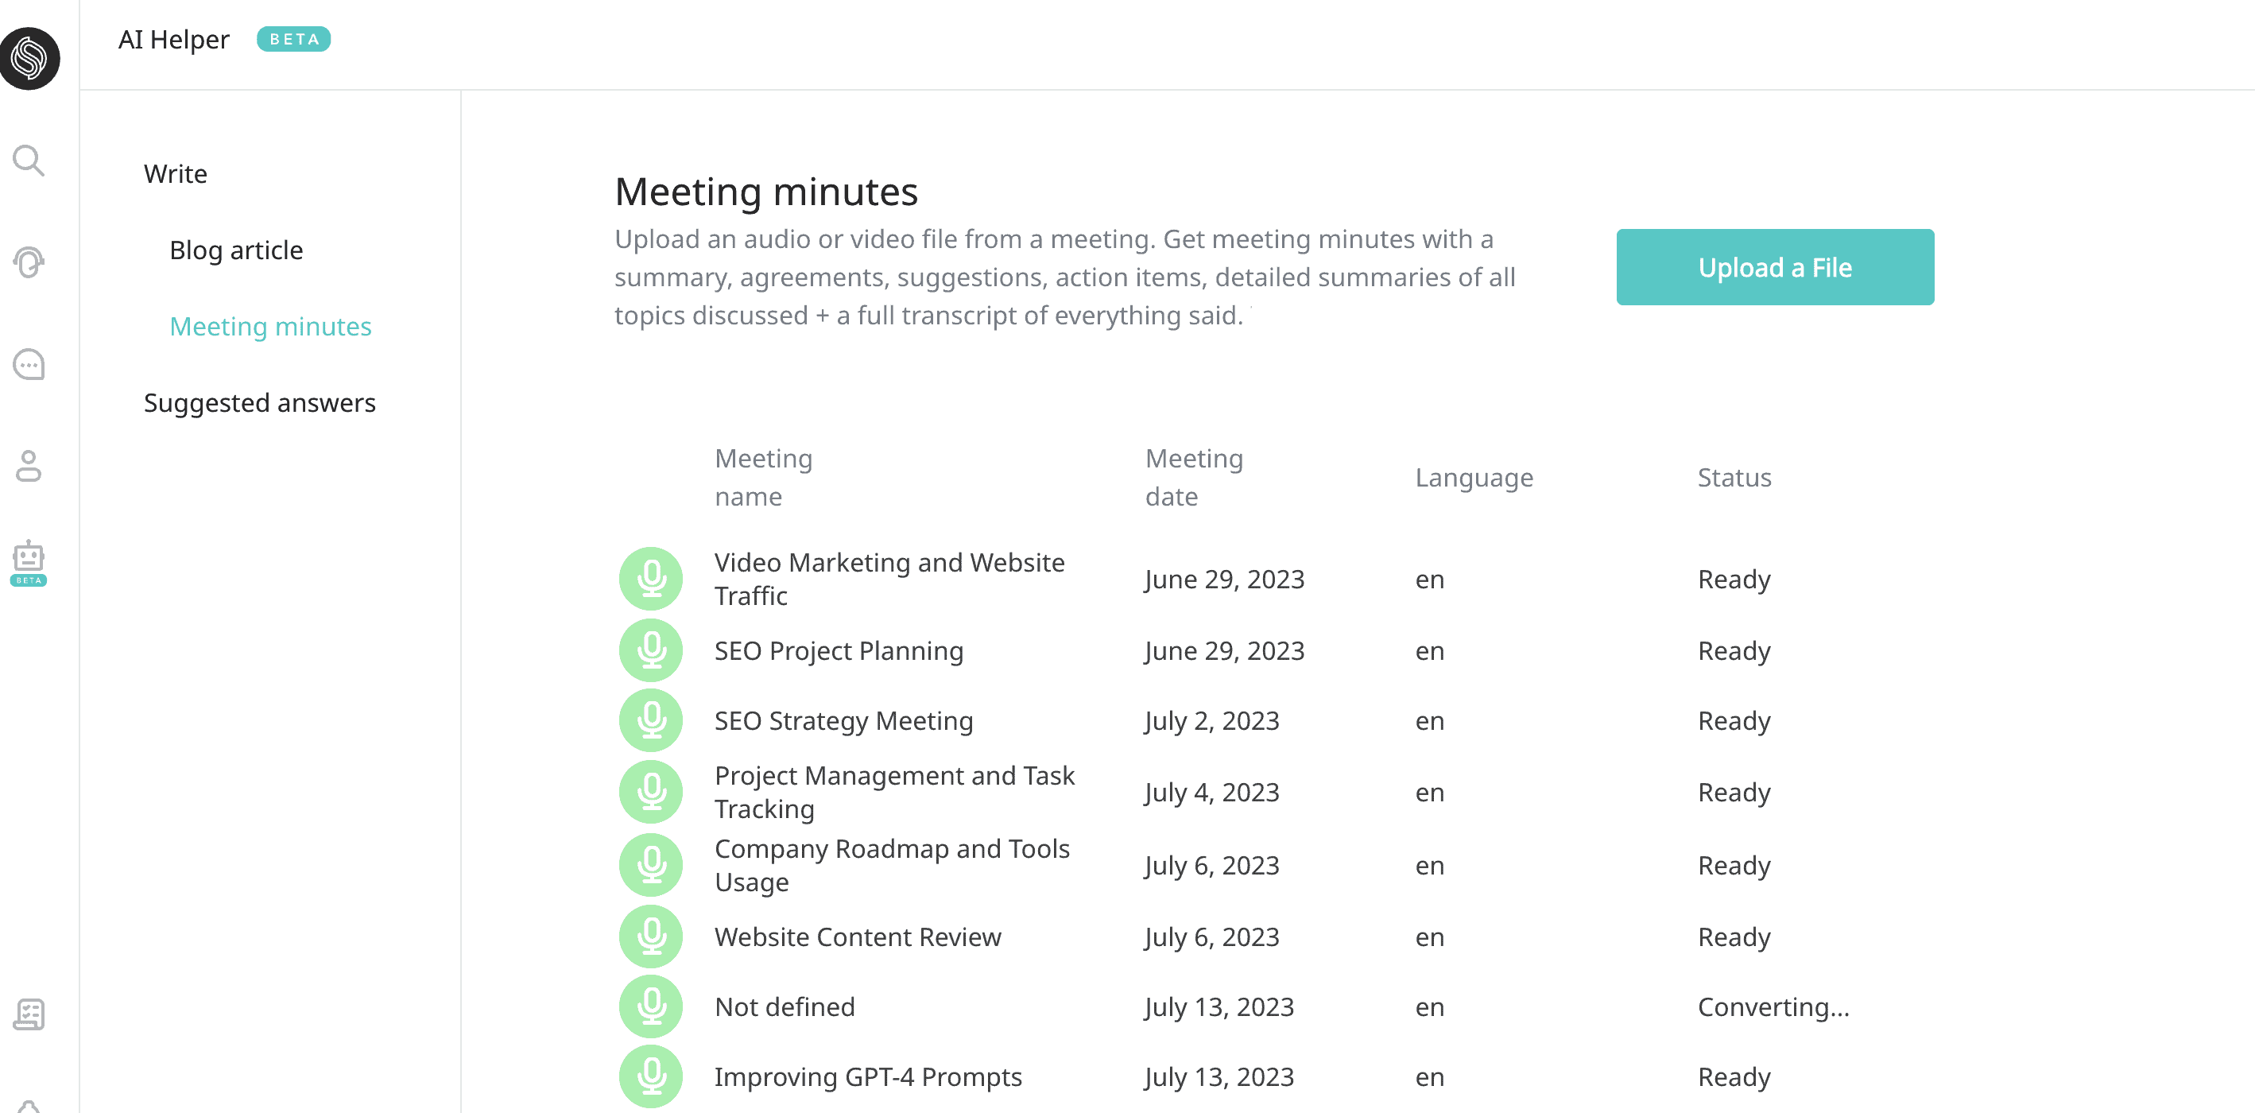
Task: Open the Improving GPT-4 Prompts meeting
Action: point(869,1076)
